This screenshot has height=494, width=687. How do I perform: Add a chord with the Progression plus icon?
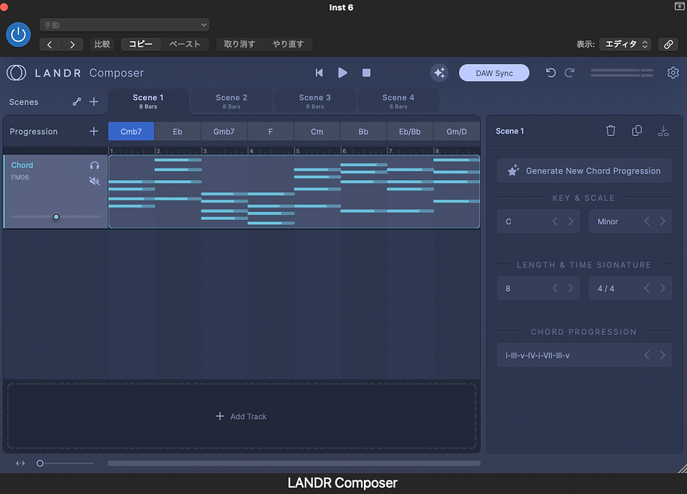click(94, 132)
